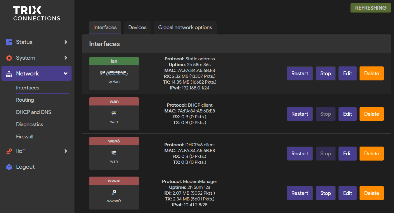
Task: Click the IIoT icon in the sidebar
Action: click(8, 151)
